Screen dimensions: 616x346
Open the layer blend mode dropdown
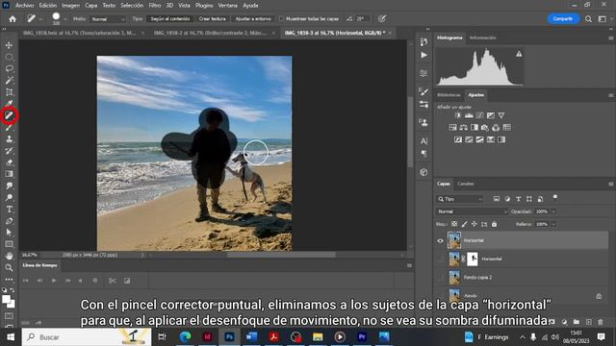click(x=472, y=211)
